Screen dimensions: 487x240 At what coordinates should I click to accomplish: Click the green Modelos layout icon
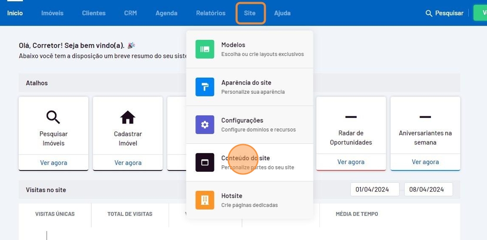(x=204, y=49)
